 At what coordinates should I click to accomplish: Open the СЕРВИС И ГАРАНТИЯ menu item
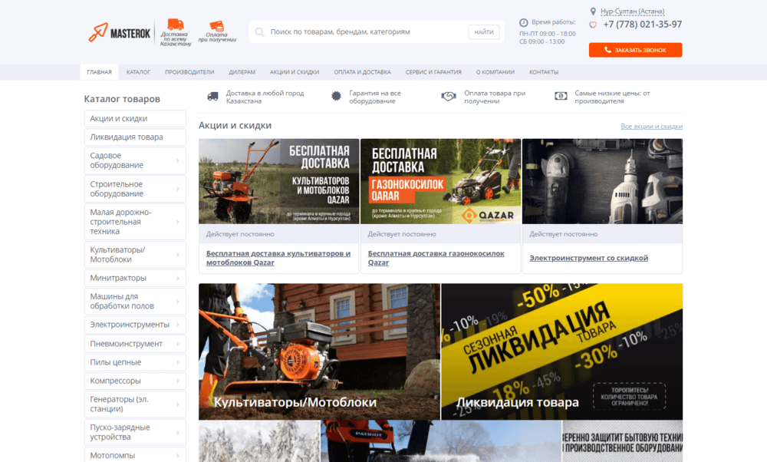pos(433,72)
